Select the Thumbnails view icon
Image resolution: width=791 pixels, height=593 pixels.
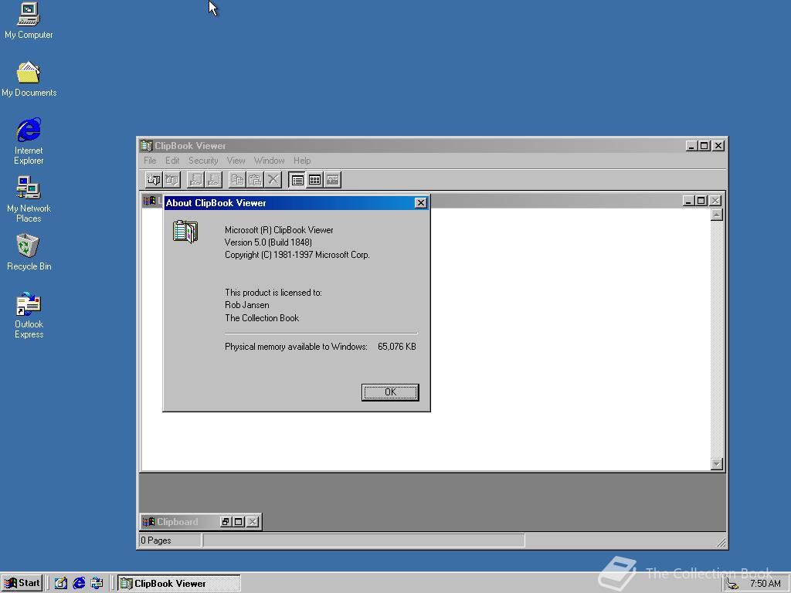315,179
